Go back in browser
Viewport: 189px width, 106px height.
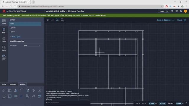point(3,6)
